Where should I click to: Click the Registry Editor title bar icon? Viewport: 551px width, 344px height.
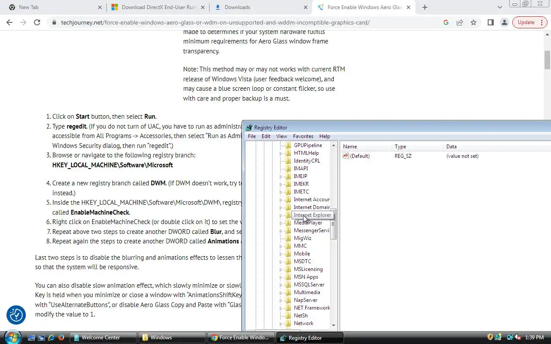pyautogui.click(x=249, y=127)
